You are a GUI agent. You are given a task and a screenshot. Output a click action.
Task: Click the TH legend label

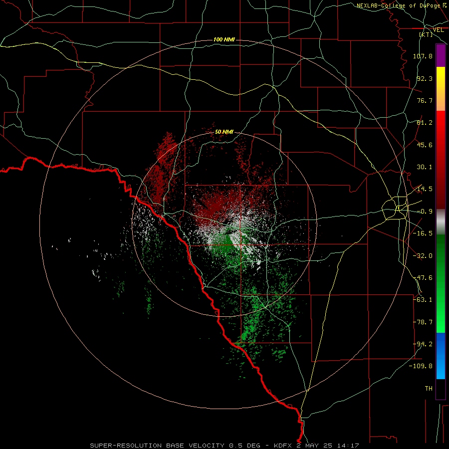pyautogui.click(x=429, y=389)
